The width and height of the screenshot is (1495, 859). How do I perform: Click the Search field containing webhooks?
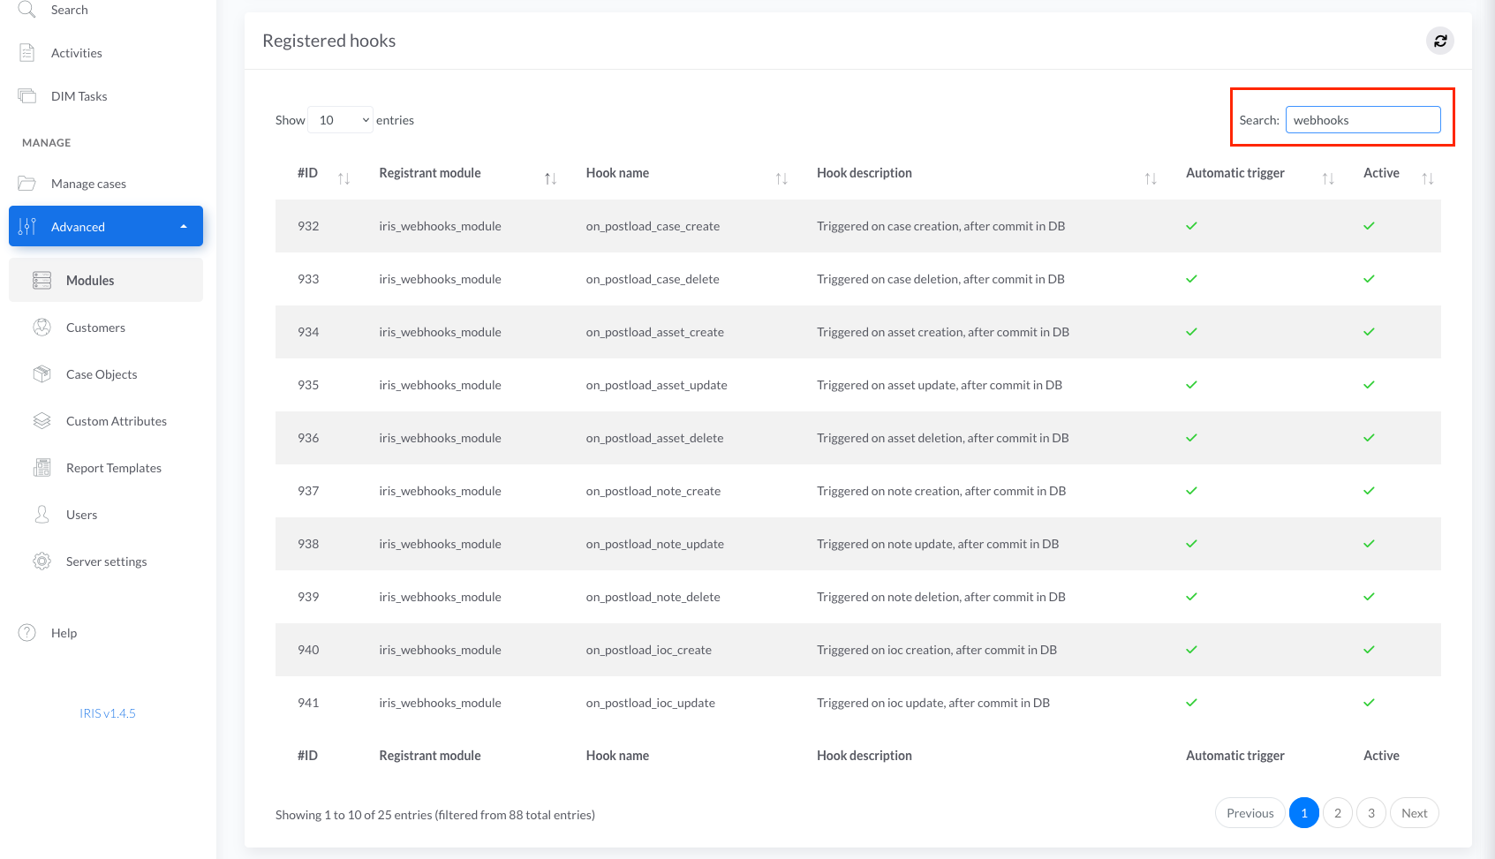pyautogui.click(x=1362, y=120)
